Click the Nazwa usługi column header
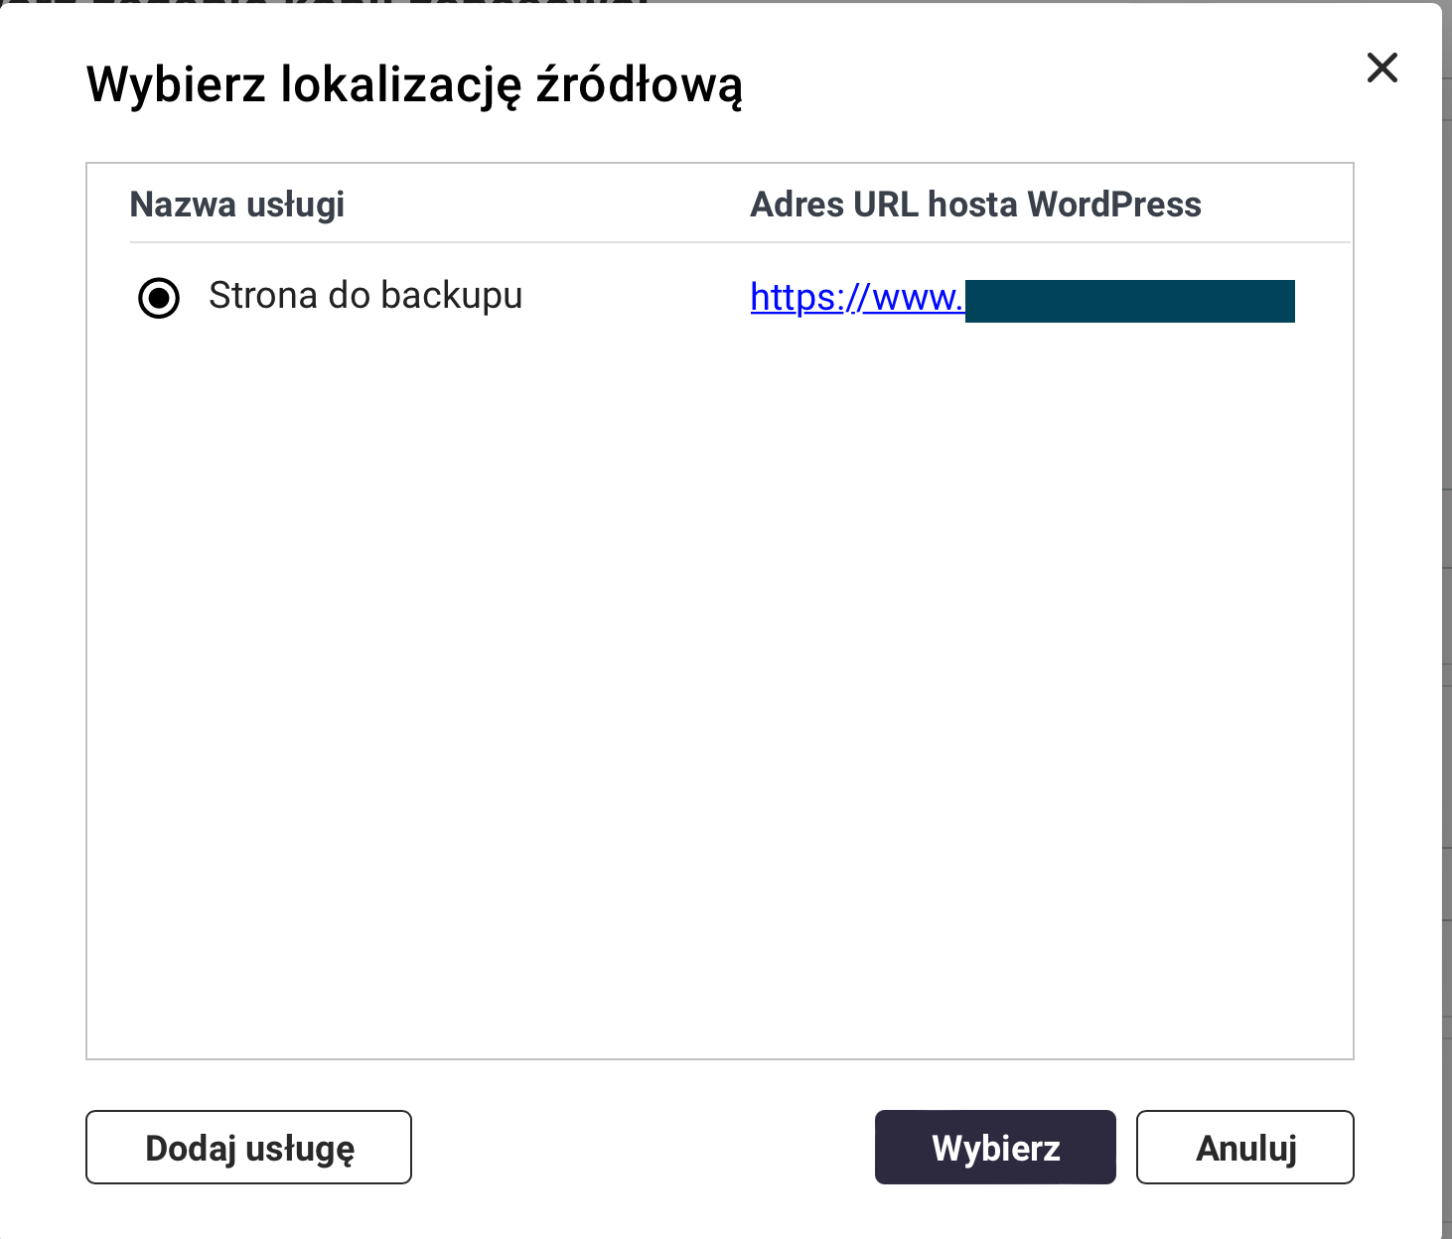The image size is (1452, 1239). coord(237,205)
